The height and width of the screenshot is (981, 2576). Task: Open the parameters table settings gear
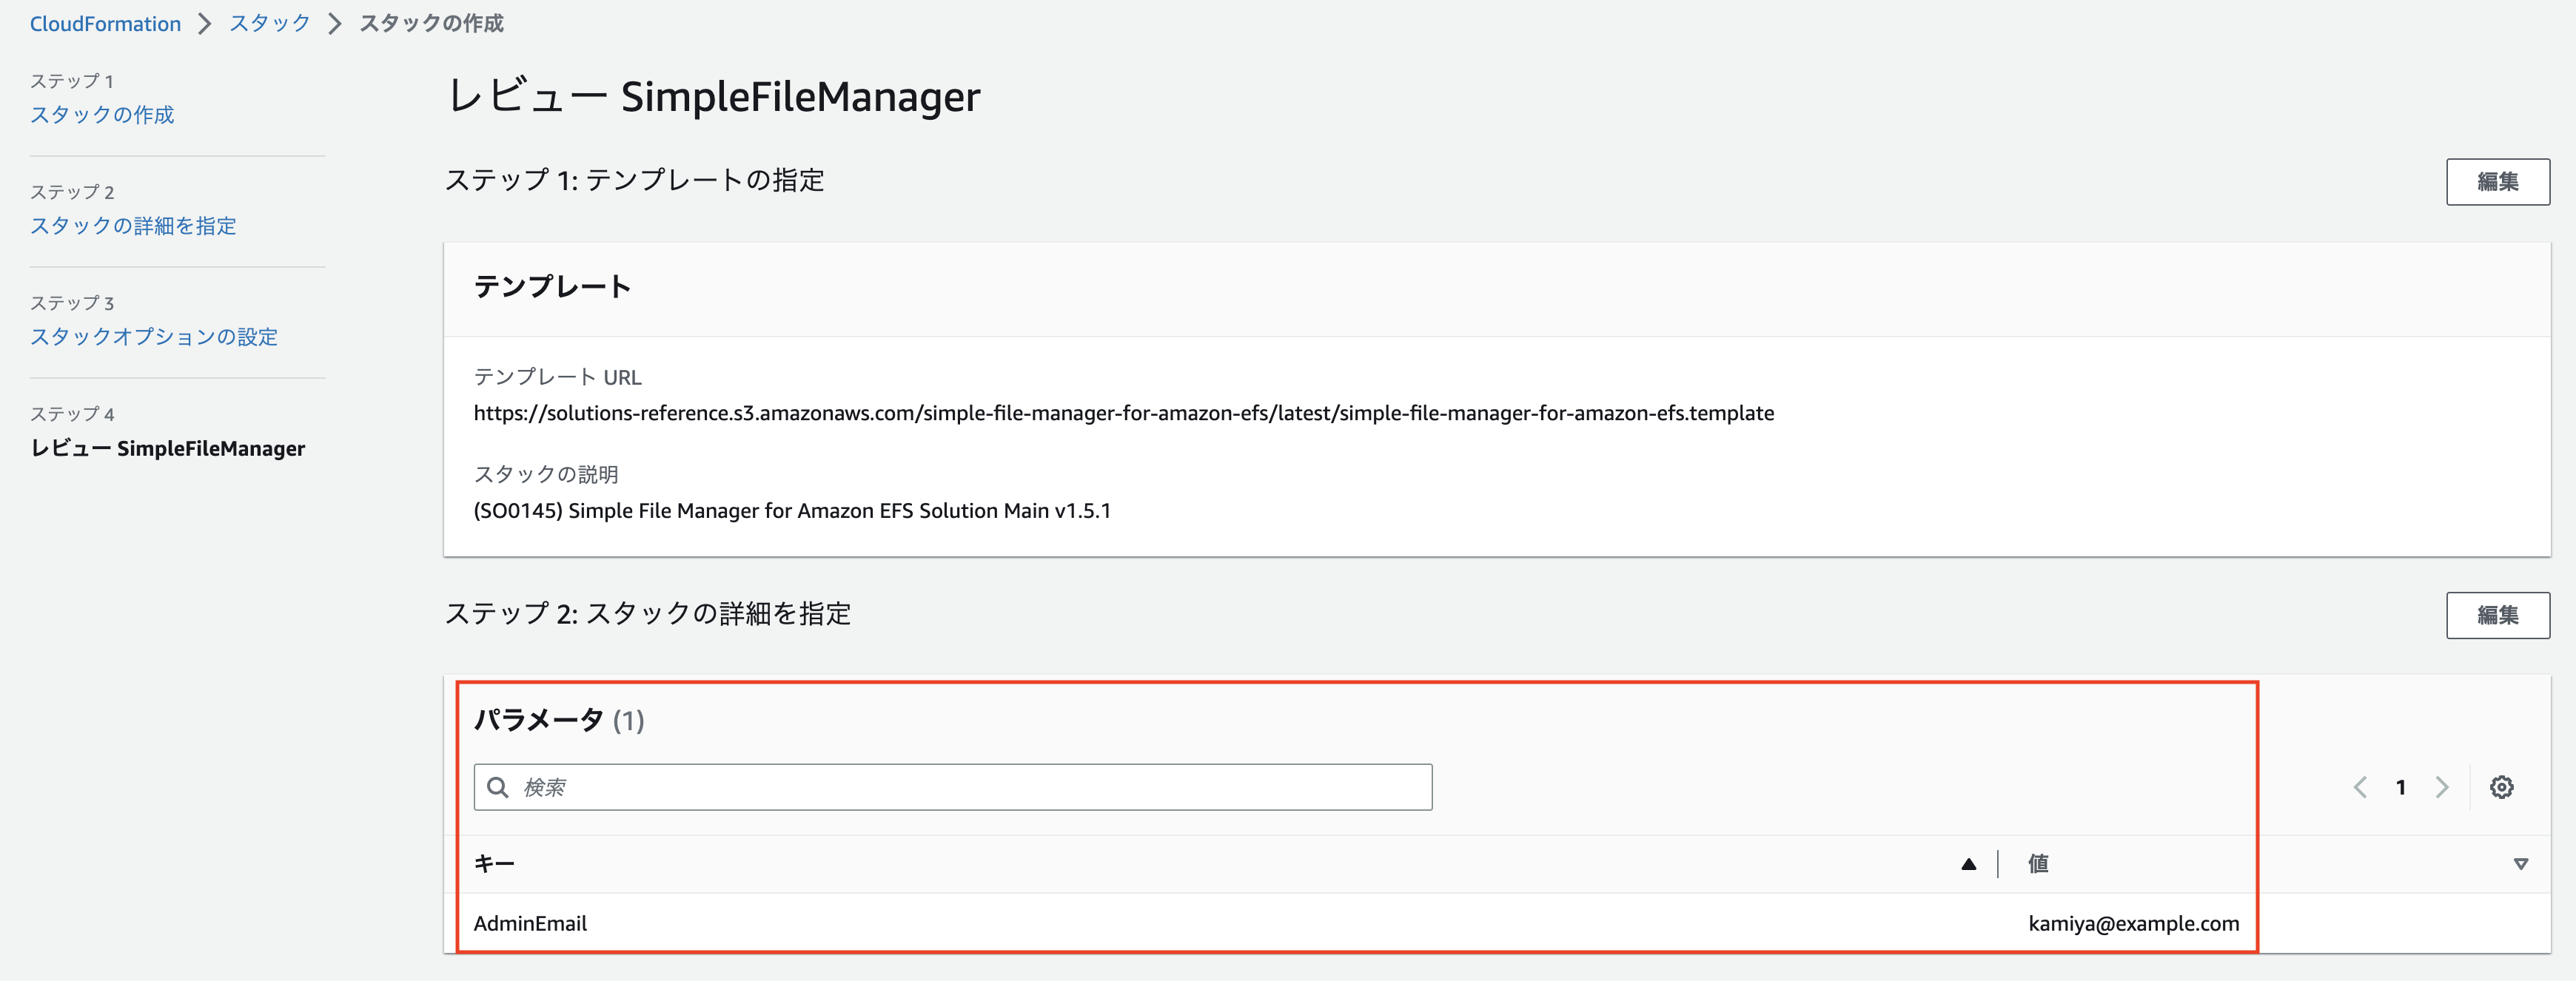(2501, 787)
